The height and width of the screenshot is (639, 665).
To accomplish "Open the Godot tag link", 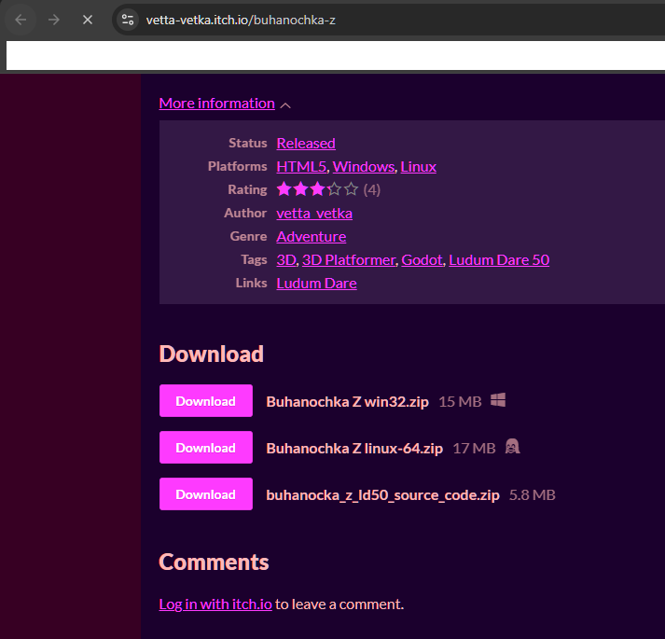I will [x=422, y=259].
